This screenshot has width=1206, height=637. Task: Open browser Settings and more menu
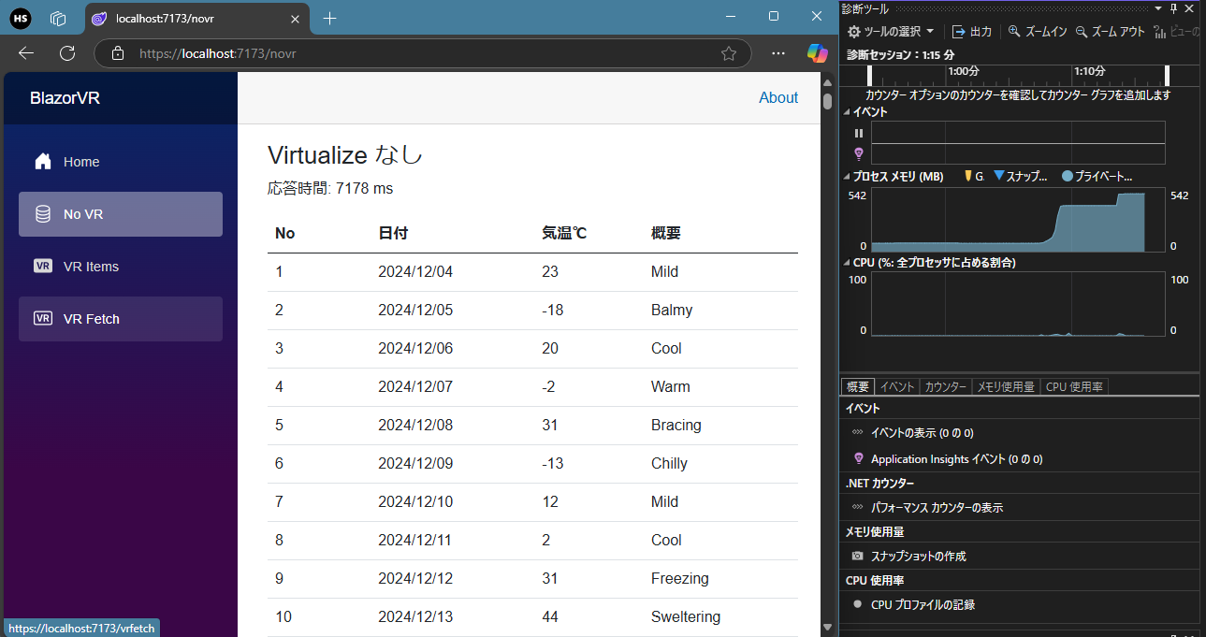click(778, 53)
